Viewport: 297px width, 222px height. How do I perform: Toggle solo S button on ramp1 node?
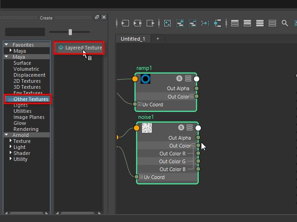coord(180,79)
